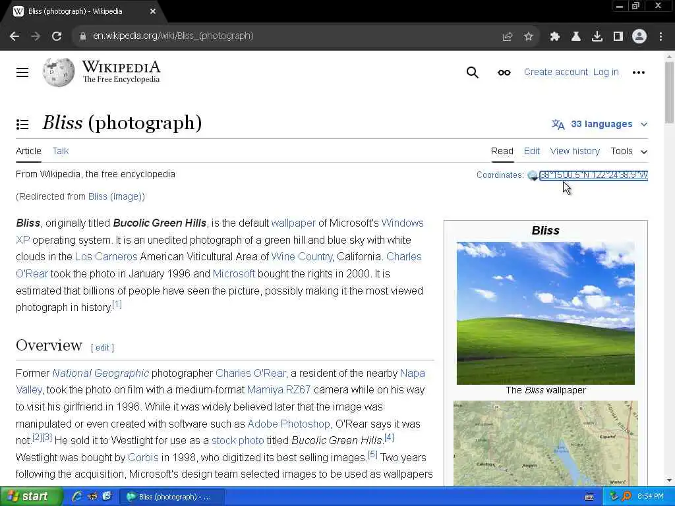Open the Los Carneros link
675x506 pixels.
click(106, 256)
